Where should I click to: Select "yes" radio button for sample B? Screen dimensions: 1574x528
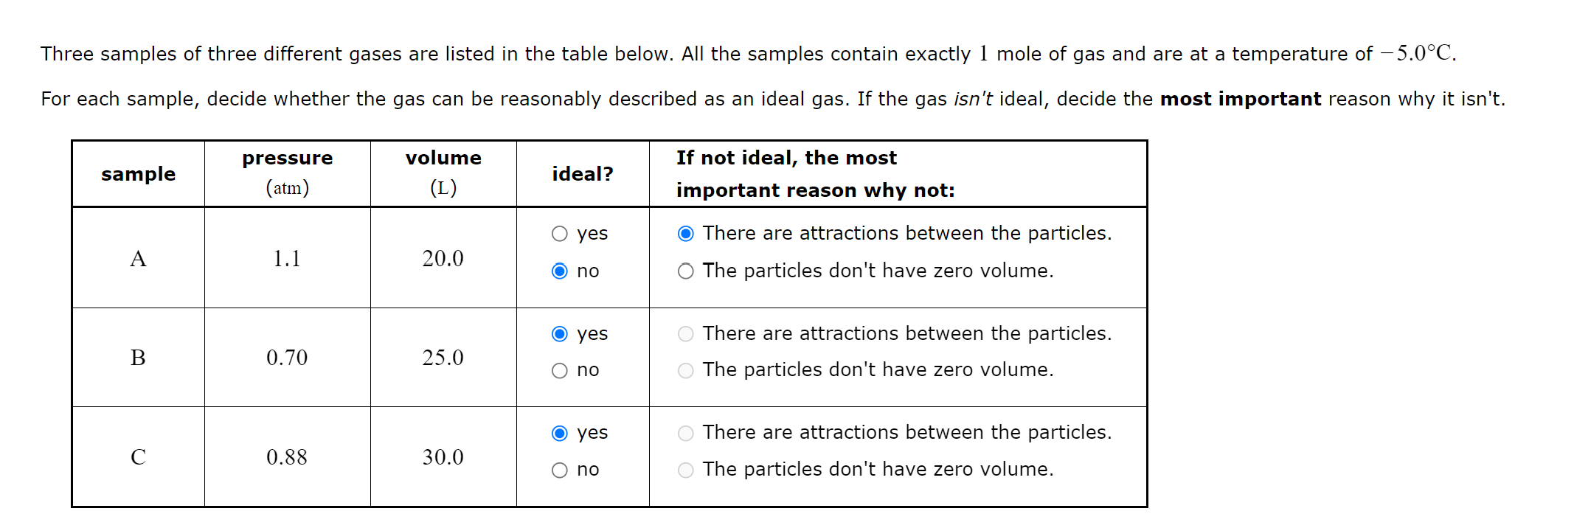pyautogui.click(x=560, y=333)
